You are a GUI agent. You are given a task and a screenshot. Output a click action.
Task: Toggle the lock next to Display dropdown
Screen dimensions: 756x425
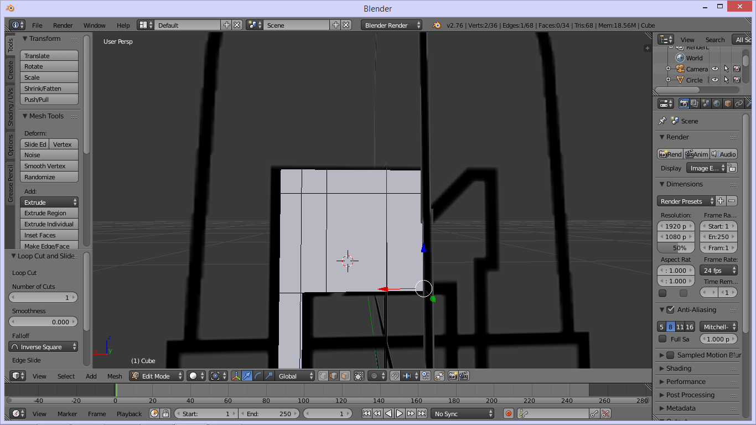pos(732,168)
